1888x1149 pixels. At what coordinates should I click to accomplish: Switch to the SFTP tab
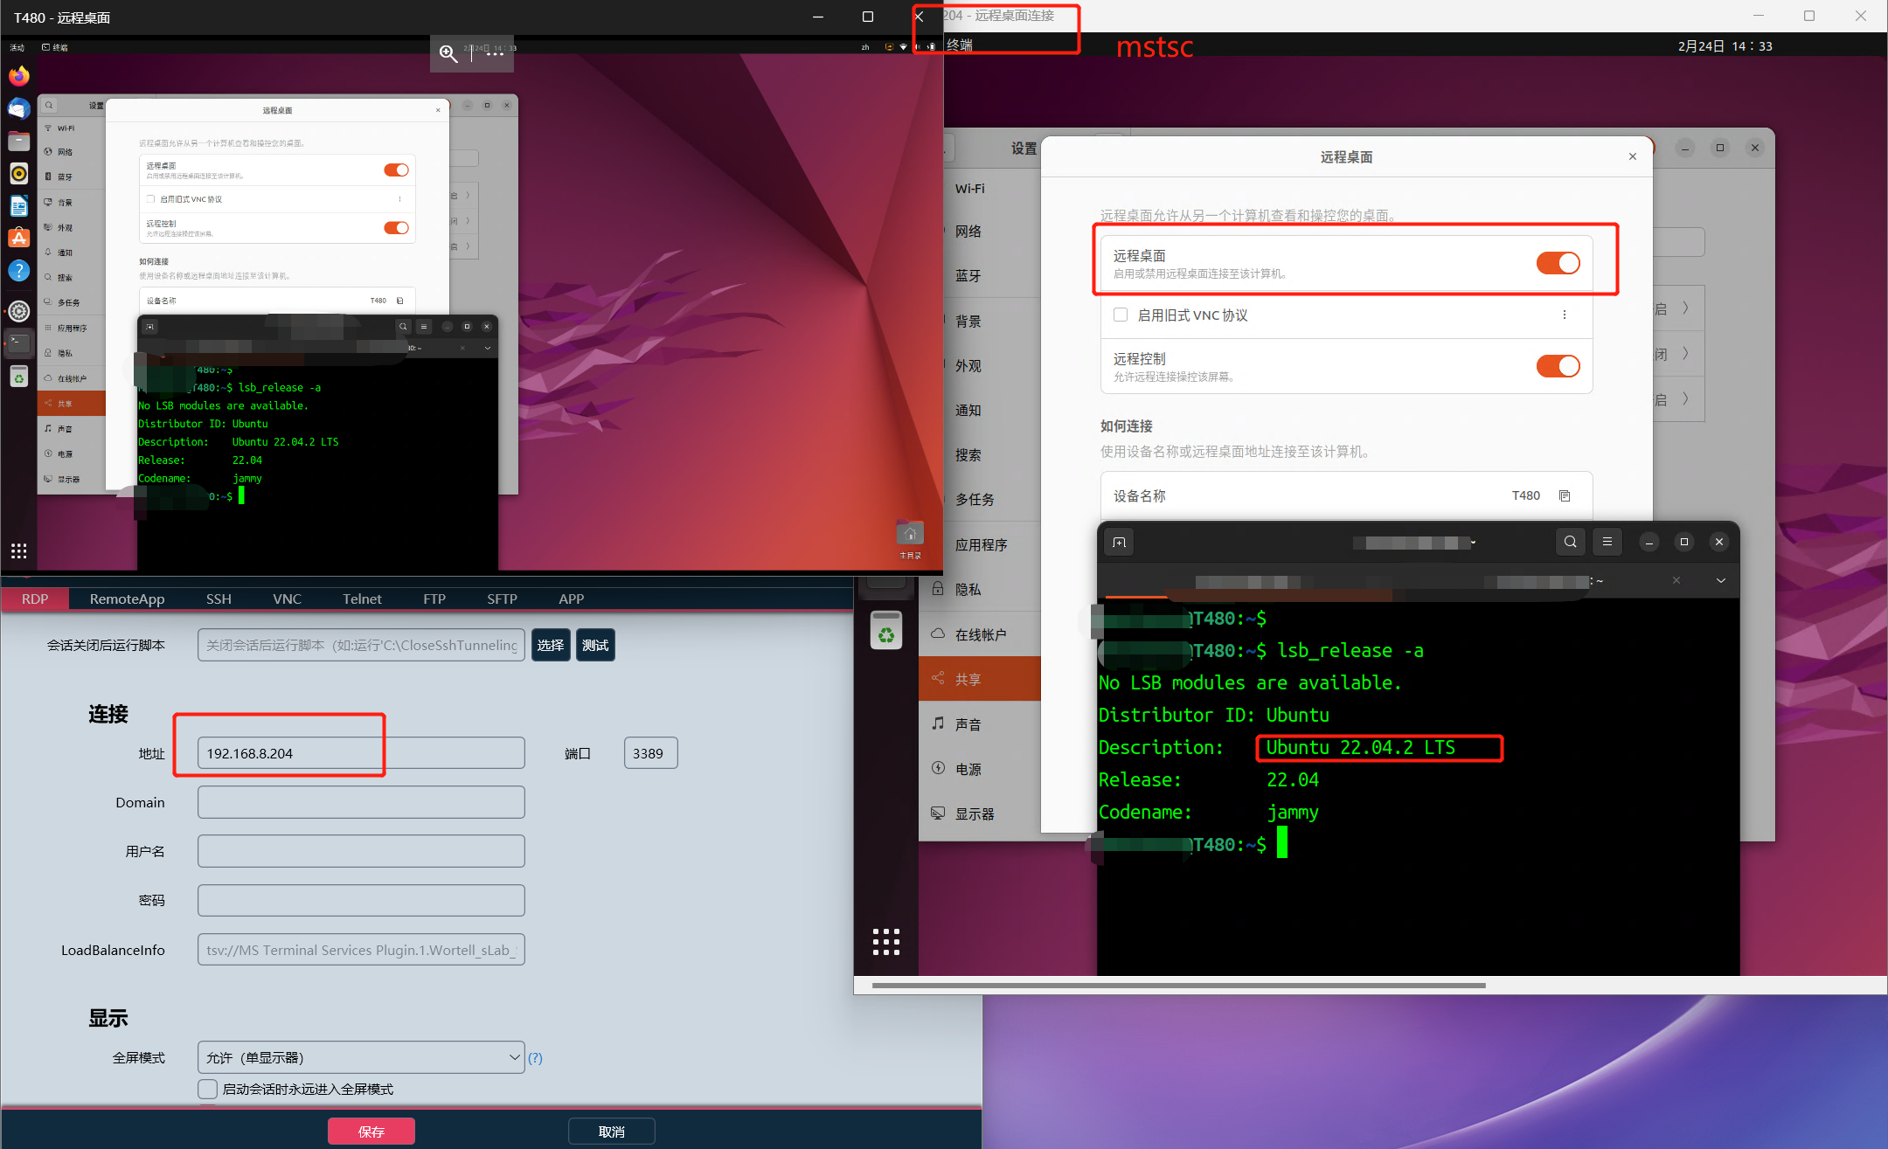(x=502, y=599)
